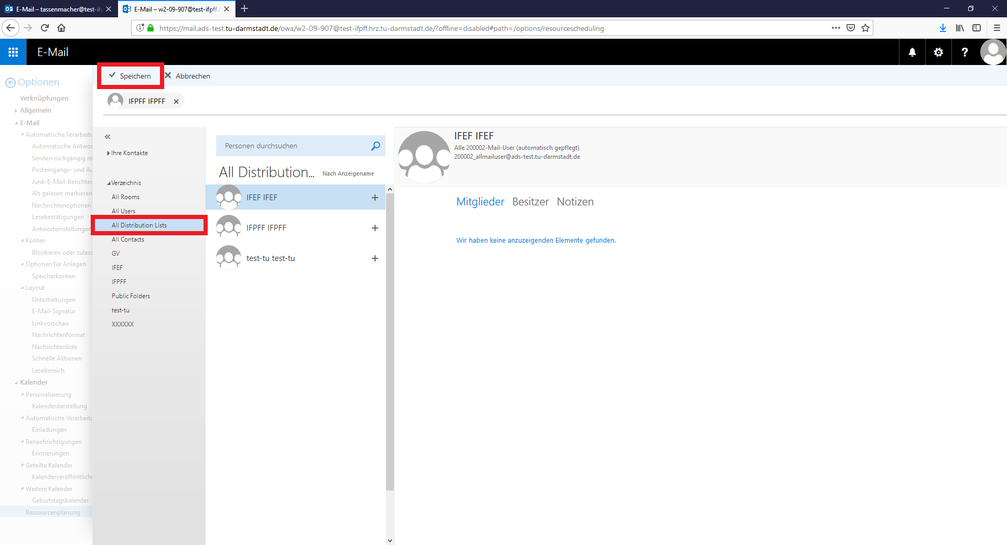Reload the page
The width and height of the screenshot is (1007, 545).
pos(45,28)
